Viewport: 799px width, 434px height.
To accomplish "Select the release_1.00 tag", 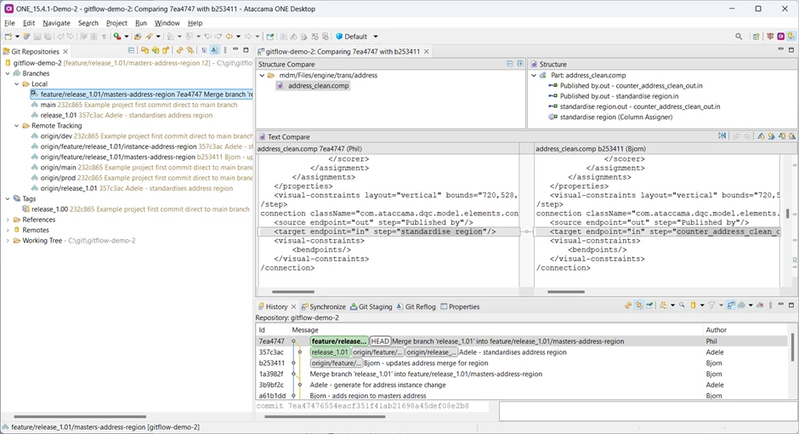I will coord(135,209).
